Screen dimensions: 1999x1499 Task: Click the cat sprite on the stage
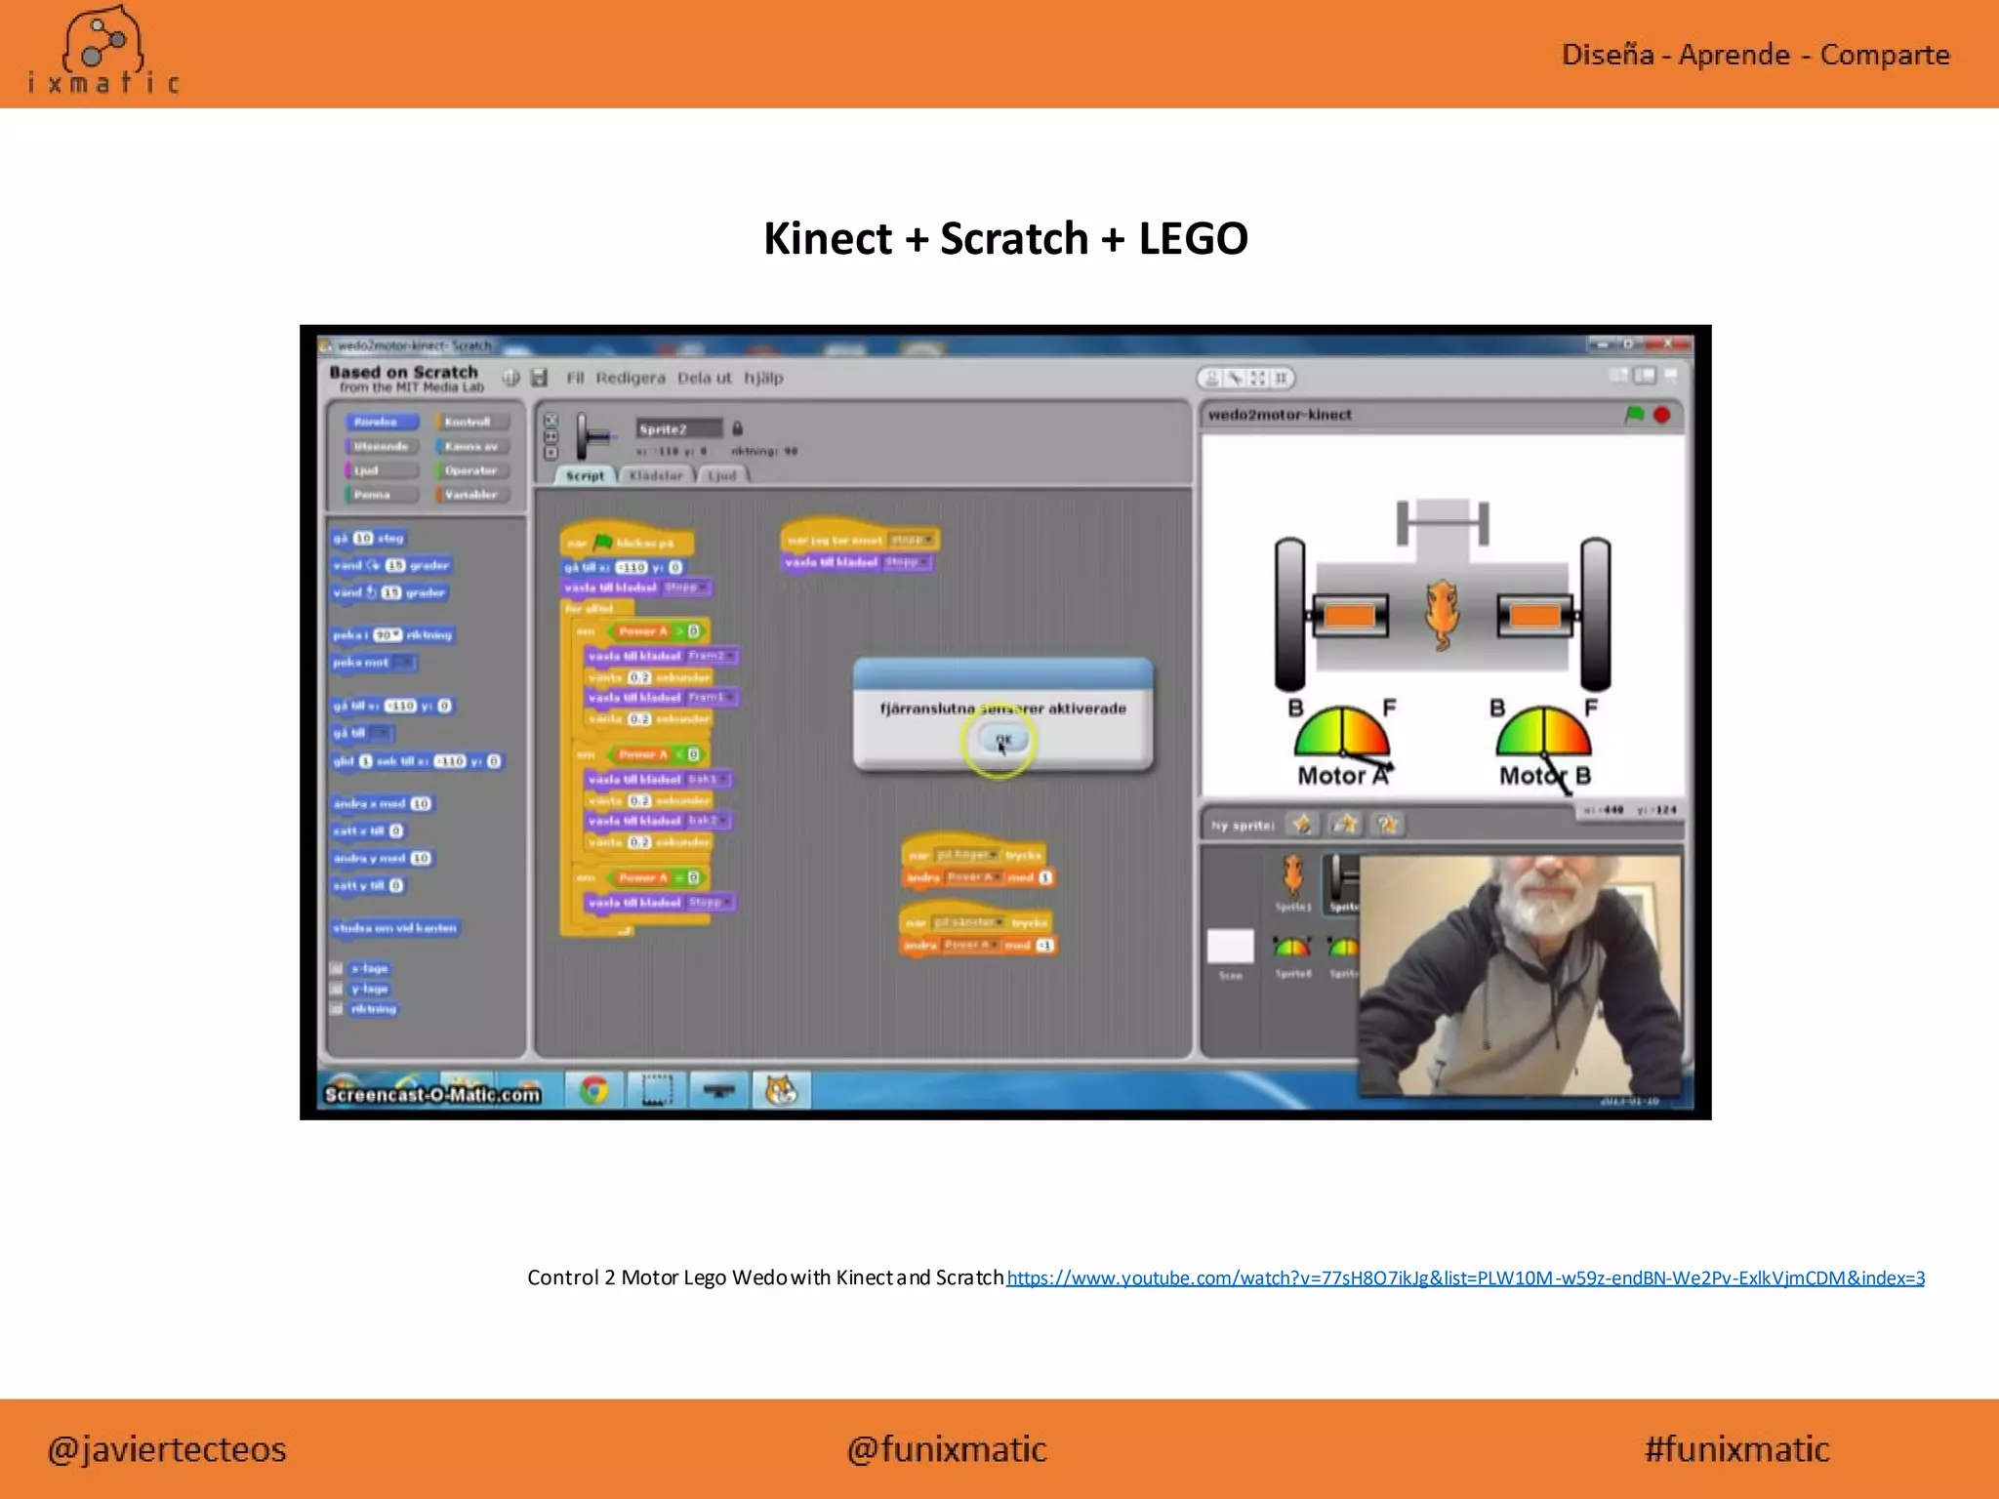click(x=1442, y=615)
